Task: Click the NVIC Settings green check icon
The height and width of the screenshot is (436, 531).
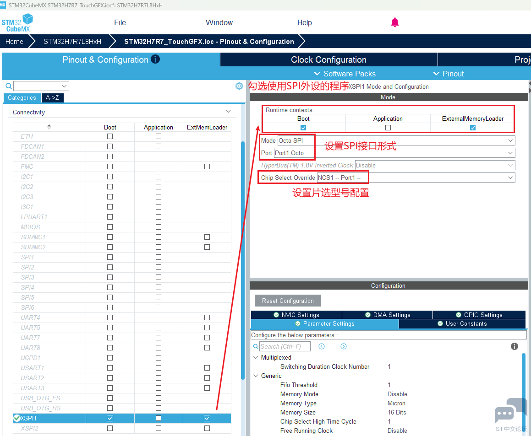Action: click(276, 315)
